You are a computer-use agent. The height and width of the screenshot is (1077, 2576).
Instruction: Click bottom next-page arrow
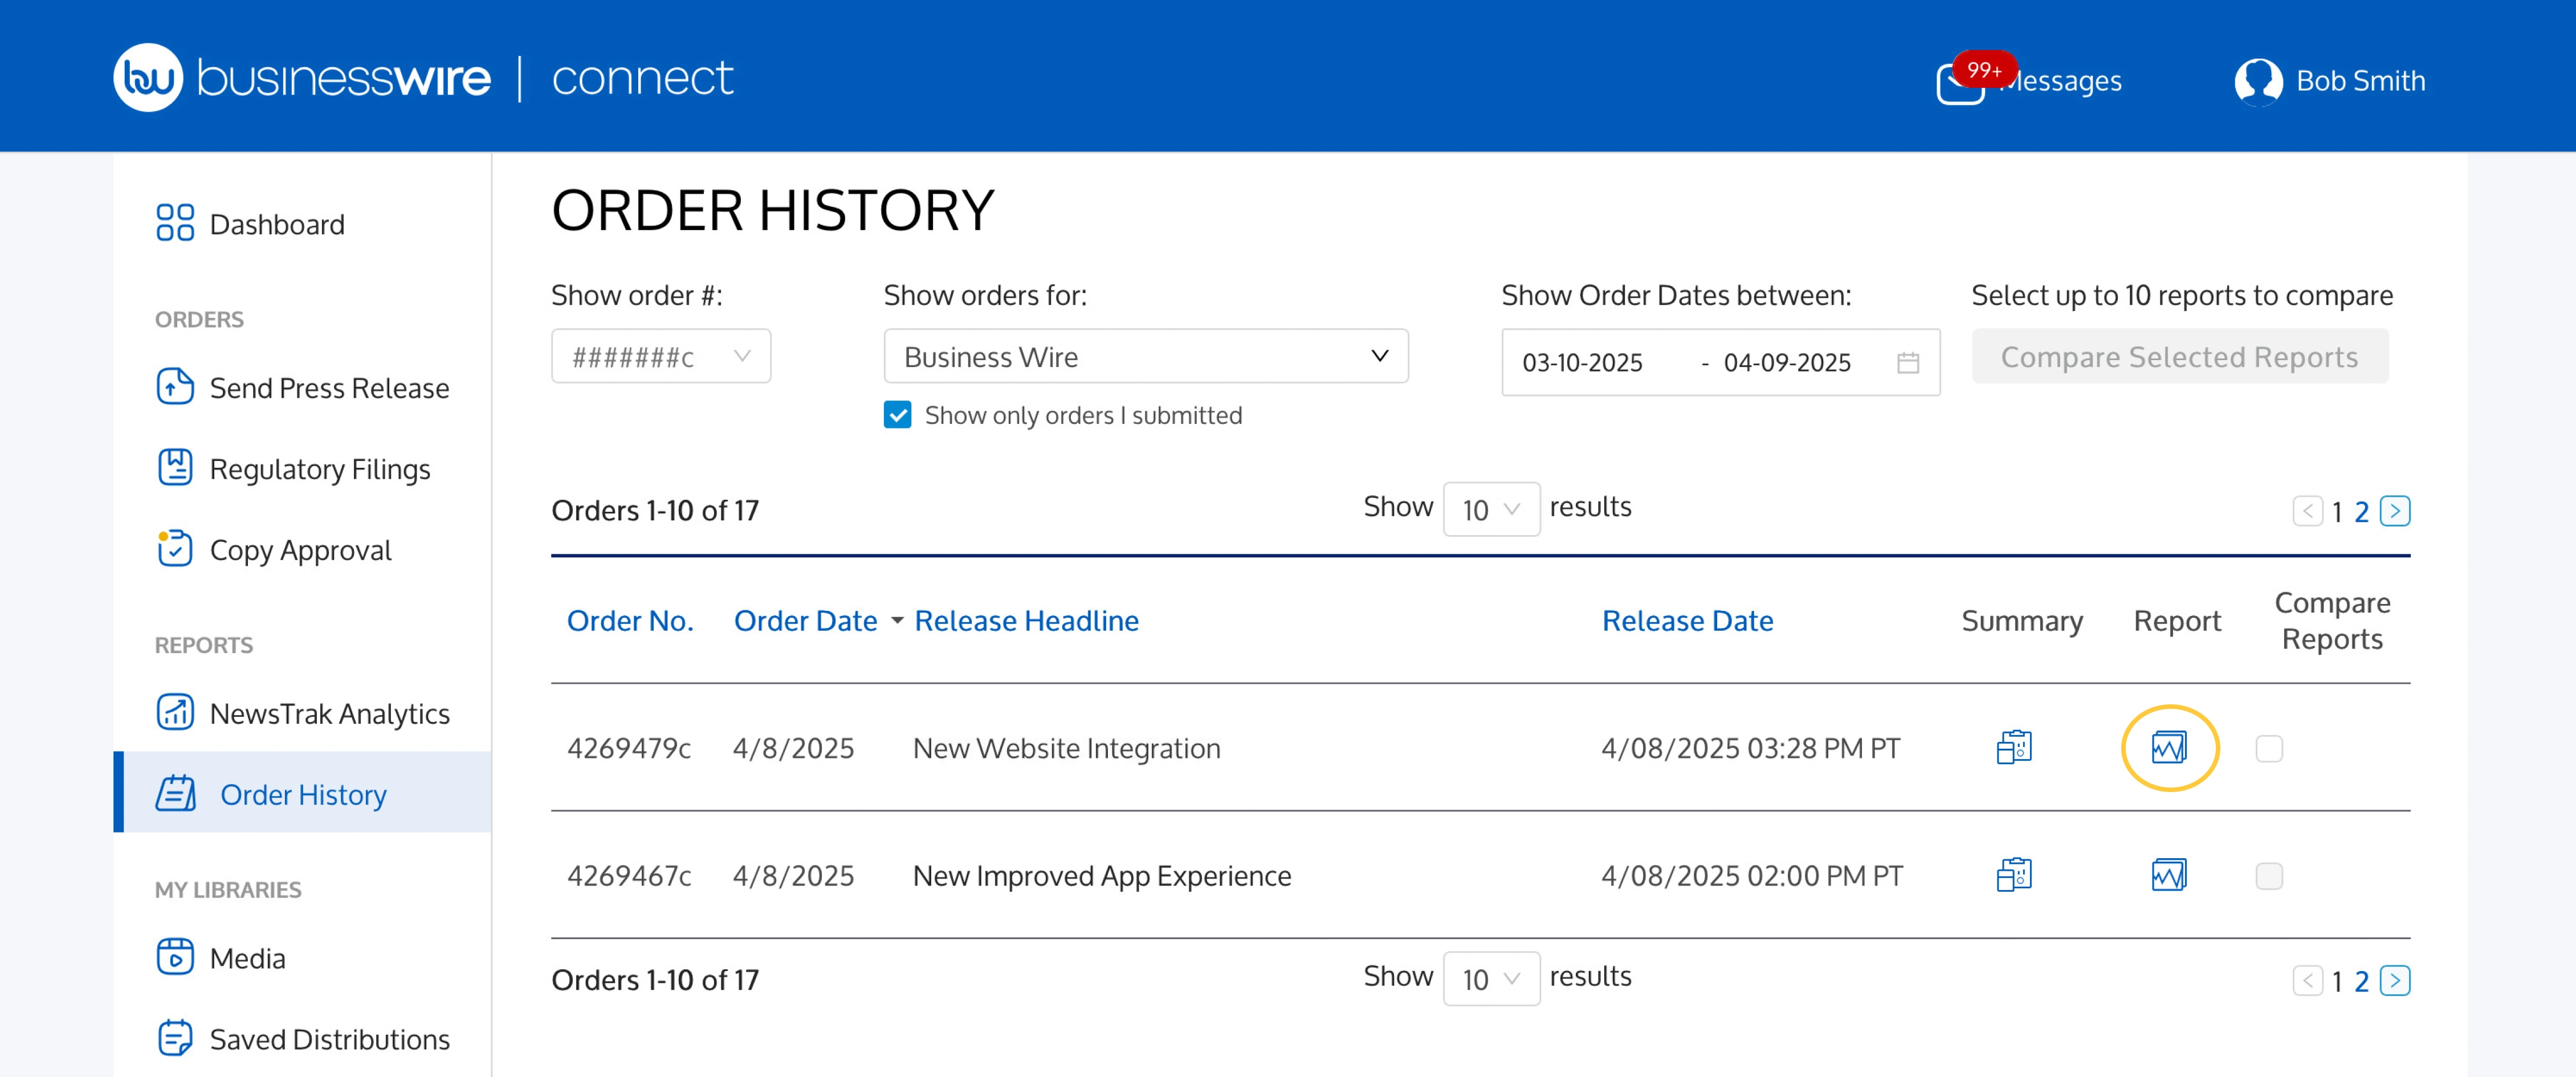coord(2395,981)
